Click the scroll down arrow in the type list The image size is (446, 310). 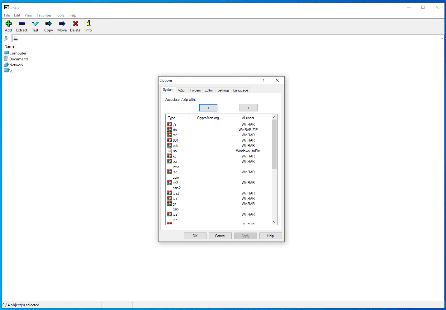[x=274, y=222]
